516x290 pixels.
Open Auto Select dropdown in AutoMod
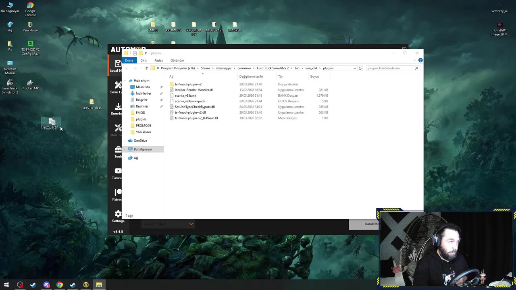click(168, 224)
